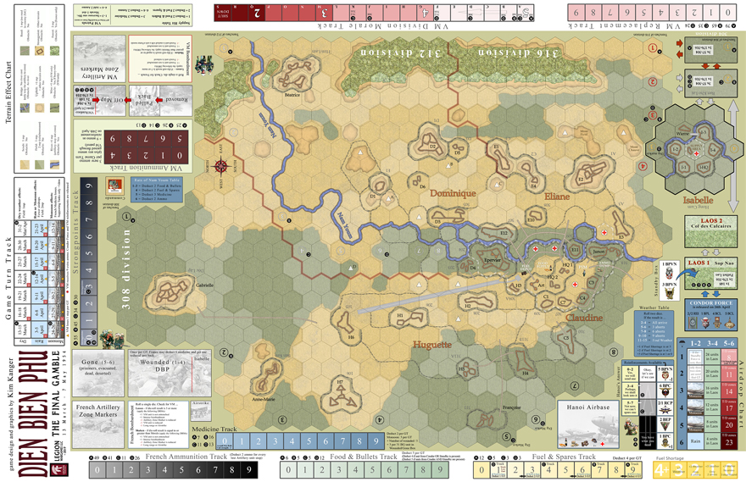
Task: Select box 7 on Fuel & Spares Track
Action: tap(599, 470)
